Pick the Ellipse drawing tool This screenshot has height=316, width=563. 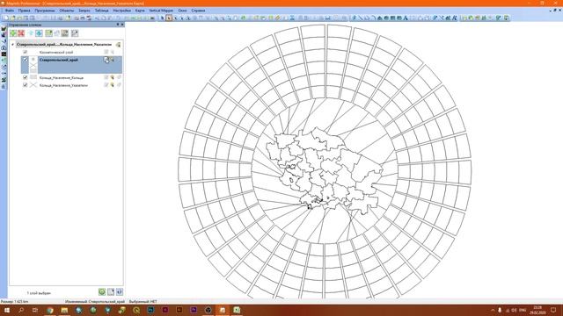tap(386, 18)
